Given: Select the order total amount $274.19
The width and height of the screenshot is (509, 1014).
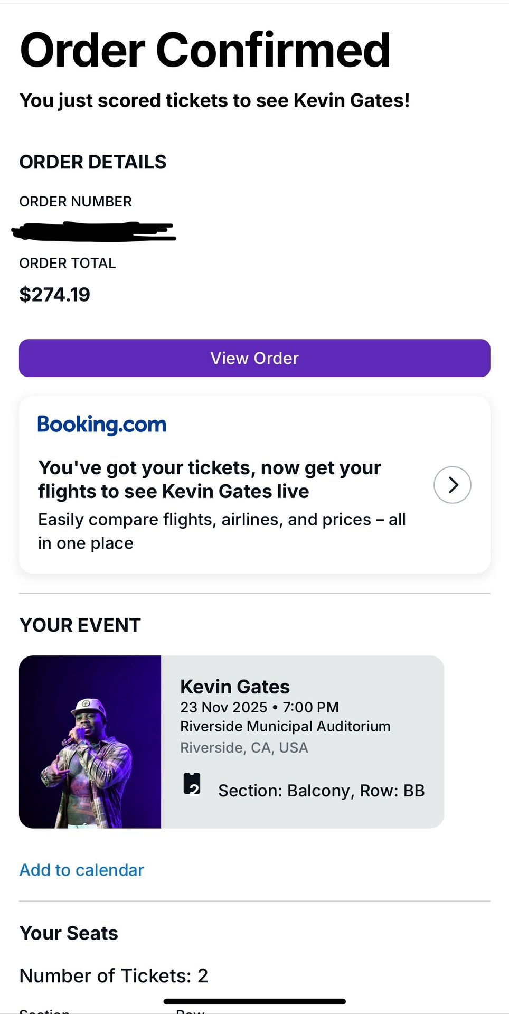Looking at the screenshot, I should (54, 294).
